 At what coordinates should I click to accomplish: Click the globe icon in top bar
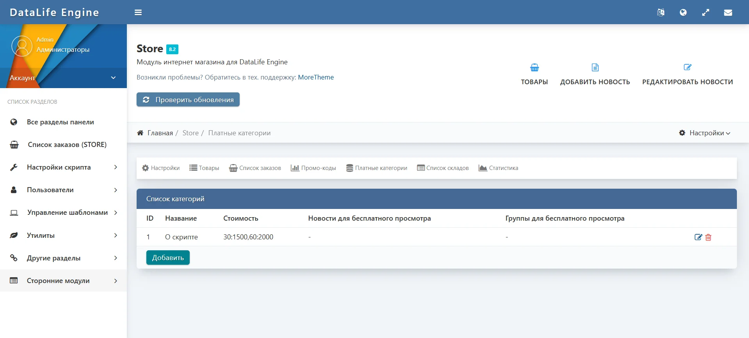click(x=683, y=12)
